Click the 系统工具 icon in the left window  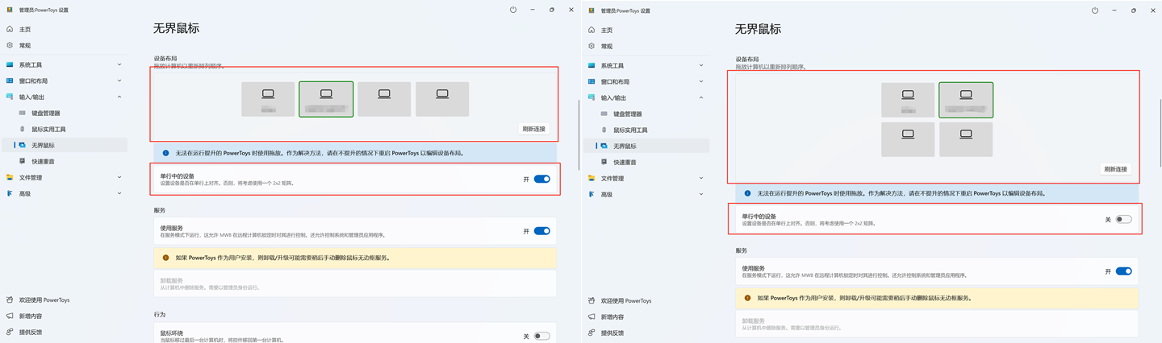(10, 64)
